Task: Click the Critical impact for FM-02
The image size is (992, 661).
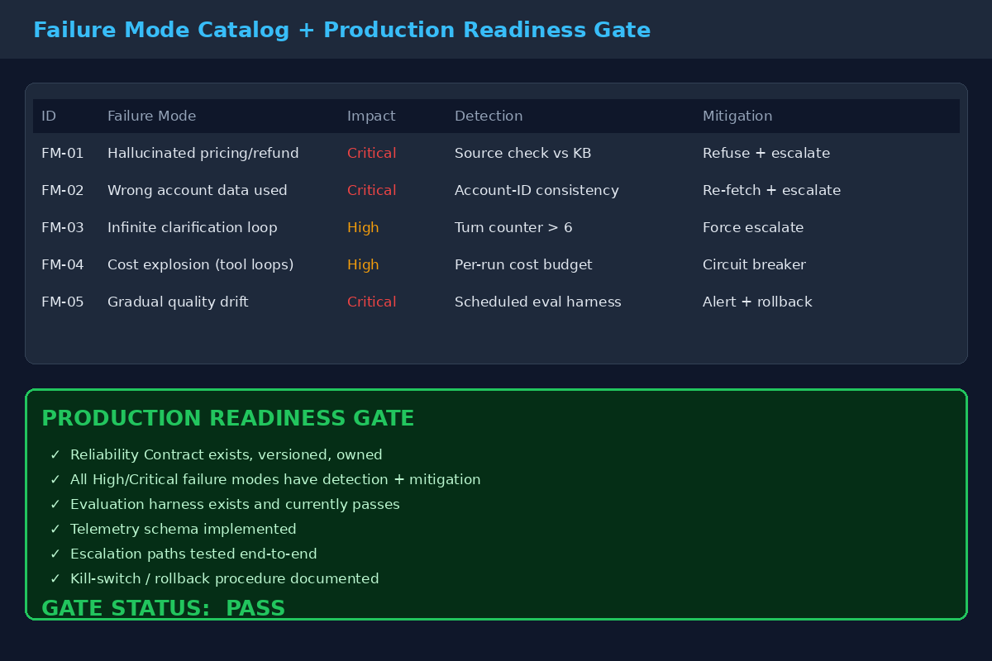Action: [371, 191]
